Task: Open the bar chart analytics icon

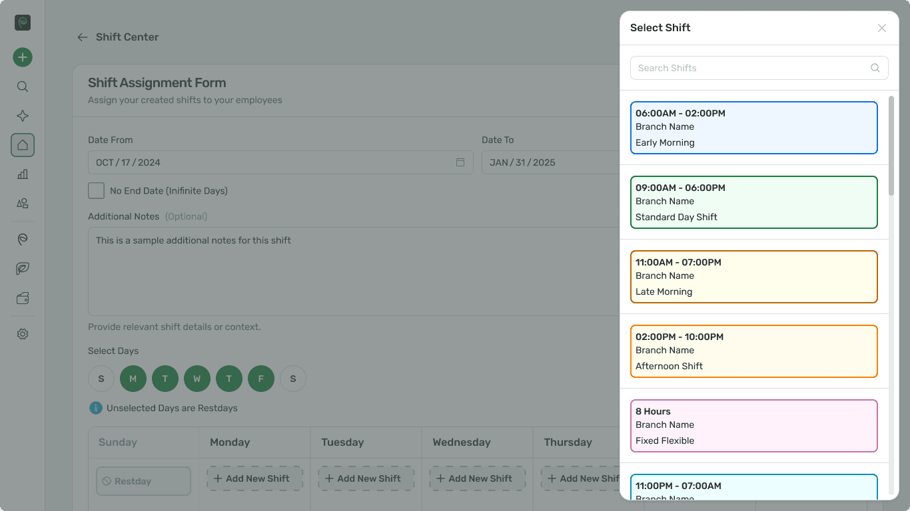Action: (x=23, y=174)
